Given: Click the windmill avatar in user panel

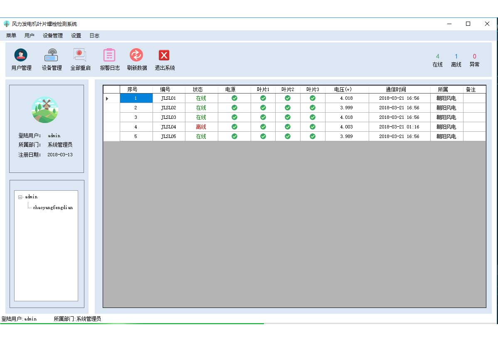Looking at the screenshot, I should coord(45,110).
